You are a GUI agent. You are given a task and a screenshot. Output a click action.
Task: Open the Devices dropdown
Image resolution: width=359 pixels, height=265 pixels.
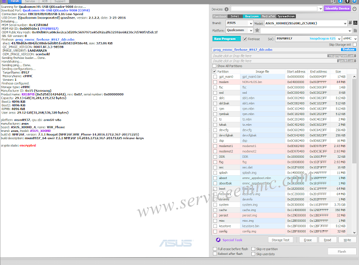click(x=277, y=9)
